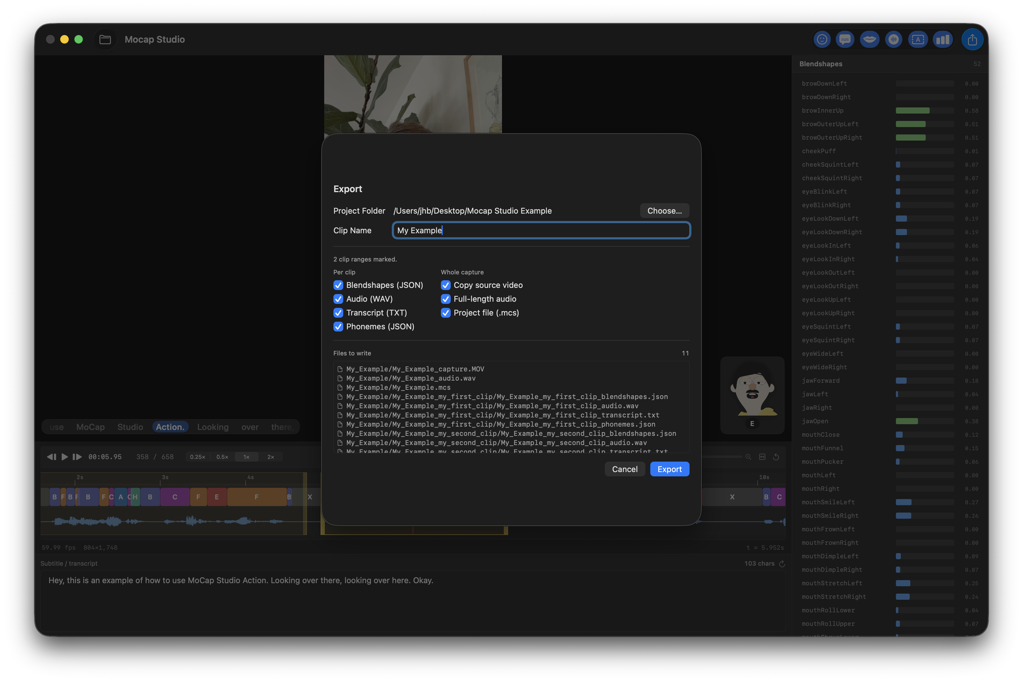Click the audio waveform icon in toolbar
This screenshot has height=682, width=1023.
pos(894,39)
